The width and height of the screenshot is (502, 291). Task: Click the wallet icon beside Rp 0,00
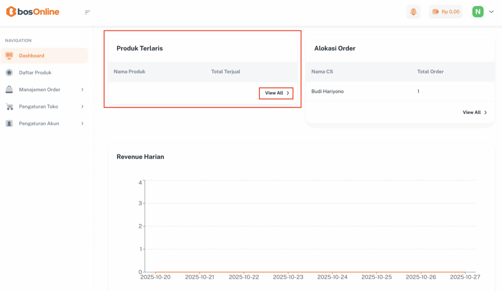[x=435, y=12]
